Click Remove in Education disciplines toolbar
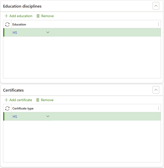This screenshot has width=164, height=168. pos(47,16)
